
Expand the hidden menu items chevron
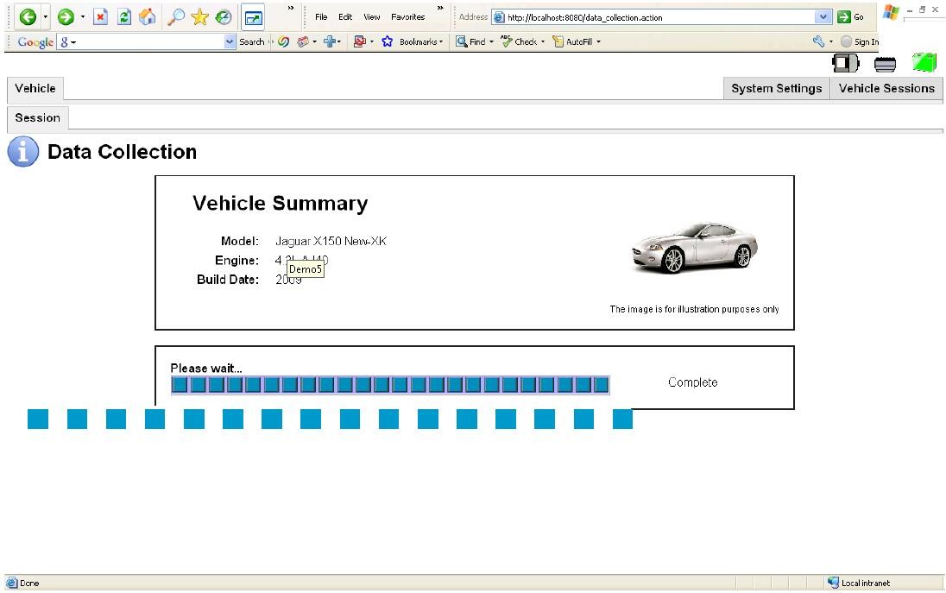click(x=440, y=8)
